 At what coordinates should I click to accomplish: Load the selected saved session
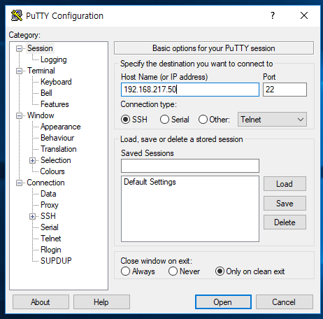coord(285,184)
